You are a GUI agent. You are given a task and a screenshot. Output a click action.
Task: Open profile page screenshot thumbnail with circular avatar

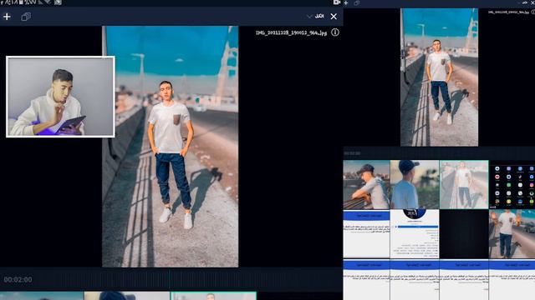[415, 234]
